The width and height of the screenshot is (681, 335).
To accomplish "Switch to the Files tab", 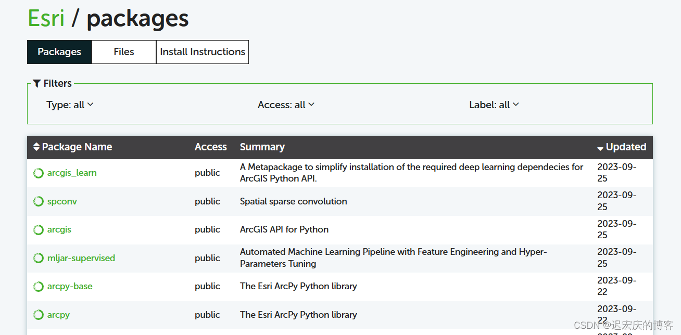I will [x=124, y=52].
